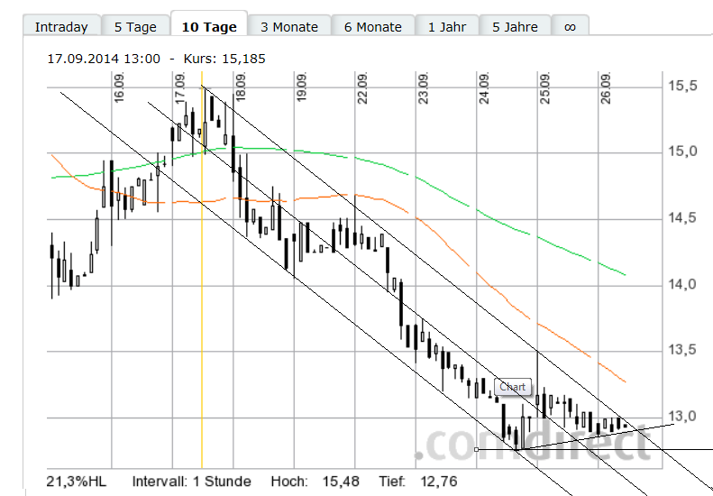Open the infinity all-time tab
Image resolution: width=713 pixels, height=496 pixels.
570,26
